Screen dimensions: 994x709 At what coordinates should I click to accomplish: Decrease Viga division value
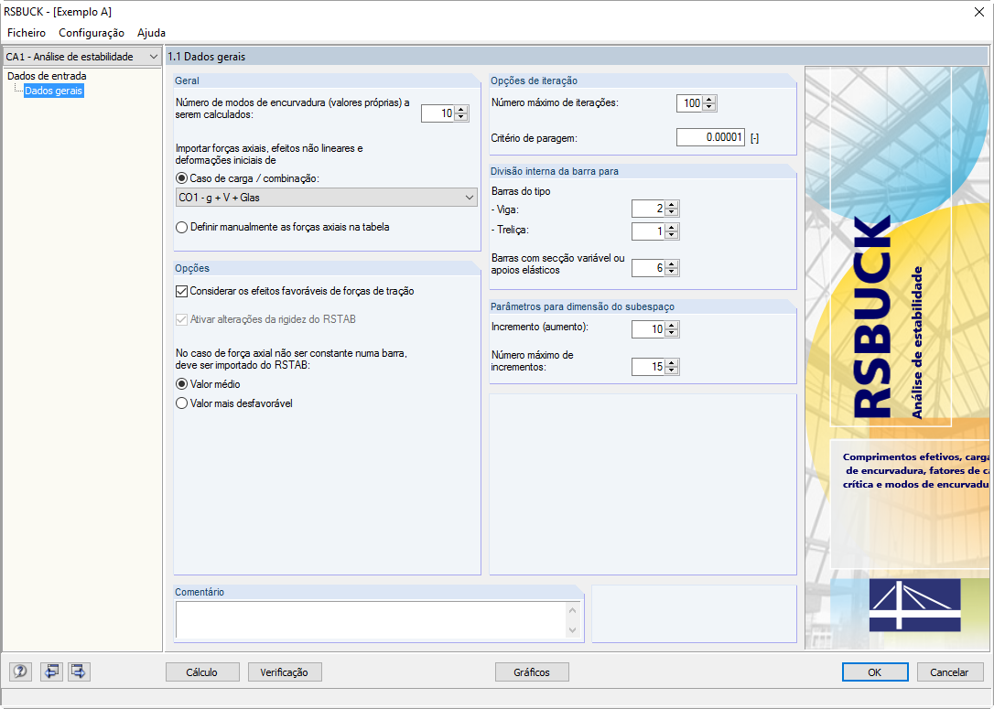pyautogui.click(x=672, y=212)
